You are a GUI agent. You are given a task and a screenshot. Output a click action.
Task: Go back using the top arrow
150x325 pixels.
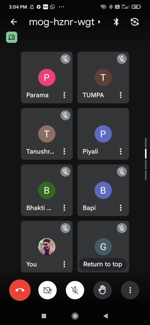[14, 22]
